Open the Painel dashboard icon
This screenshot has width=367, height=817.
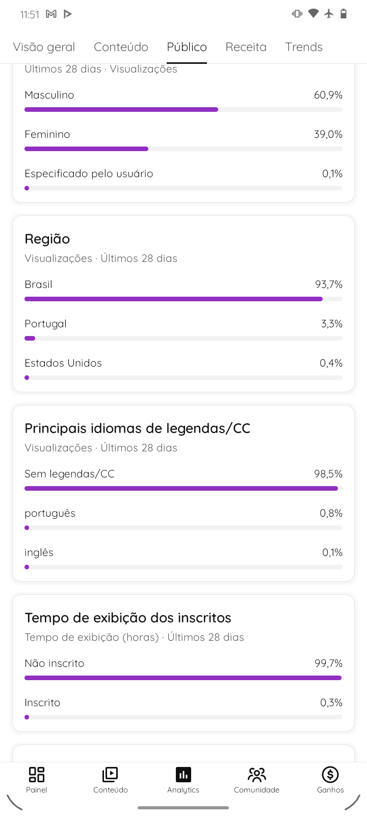[37, 775]
